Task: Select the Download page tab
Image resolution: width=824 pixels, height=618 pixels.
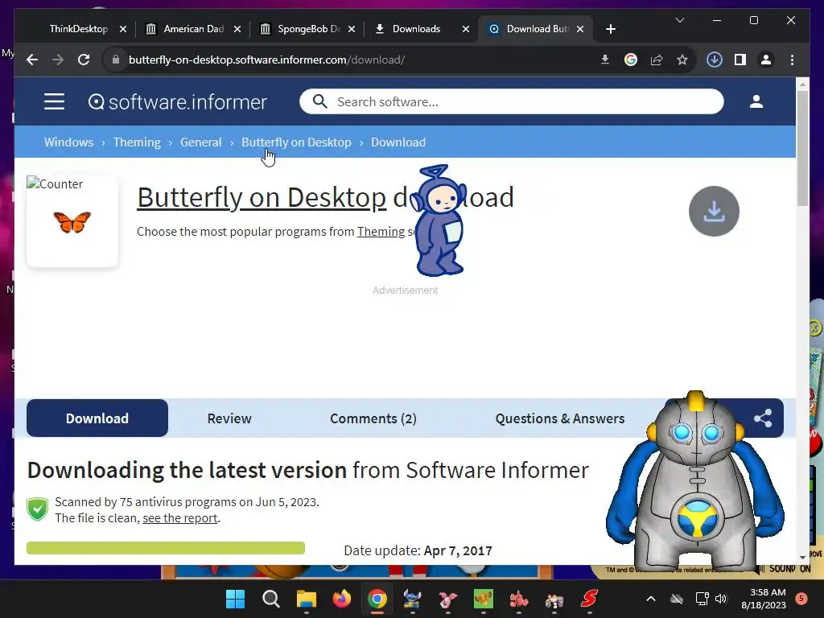Action: click(97, 418)
